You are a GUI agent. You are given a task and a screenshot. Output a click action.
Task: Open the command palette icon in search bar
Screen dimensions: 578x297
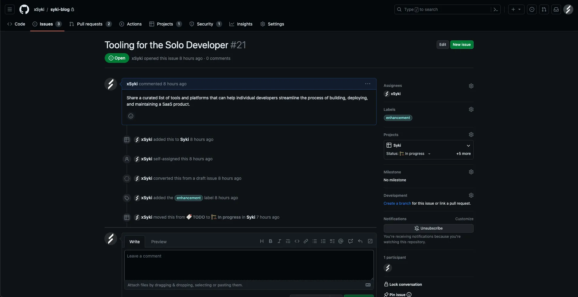point(495,9)
